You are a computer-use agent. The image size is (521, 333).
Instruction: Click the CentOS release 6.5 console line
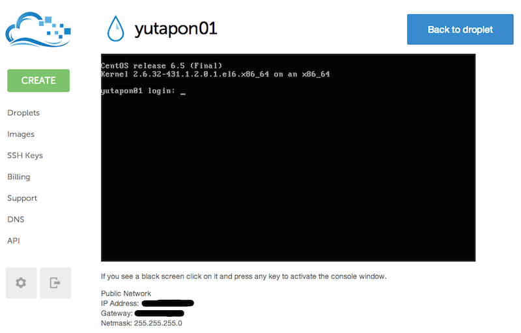162,65
